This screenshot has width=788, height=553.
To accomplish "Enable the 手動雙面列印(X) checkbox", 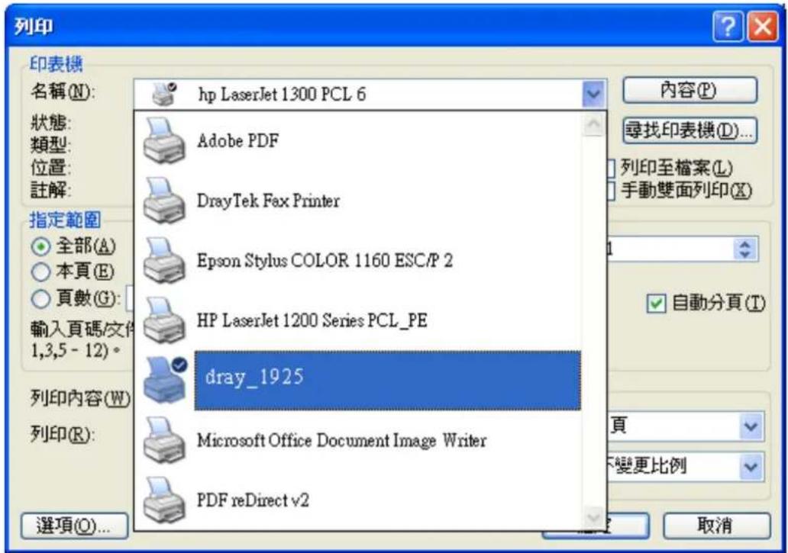I will (611, 191).
